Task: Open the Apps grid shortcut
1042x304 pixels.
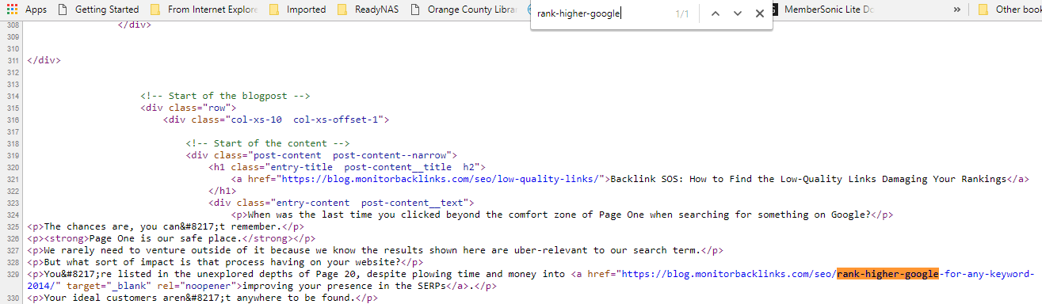Action: pyautogui.click(x=26, y=9)
